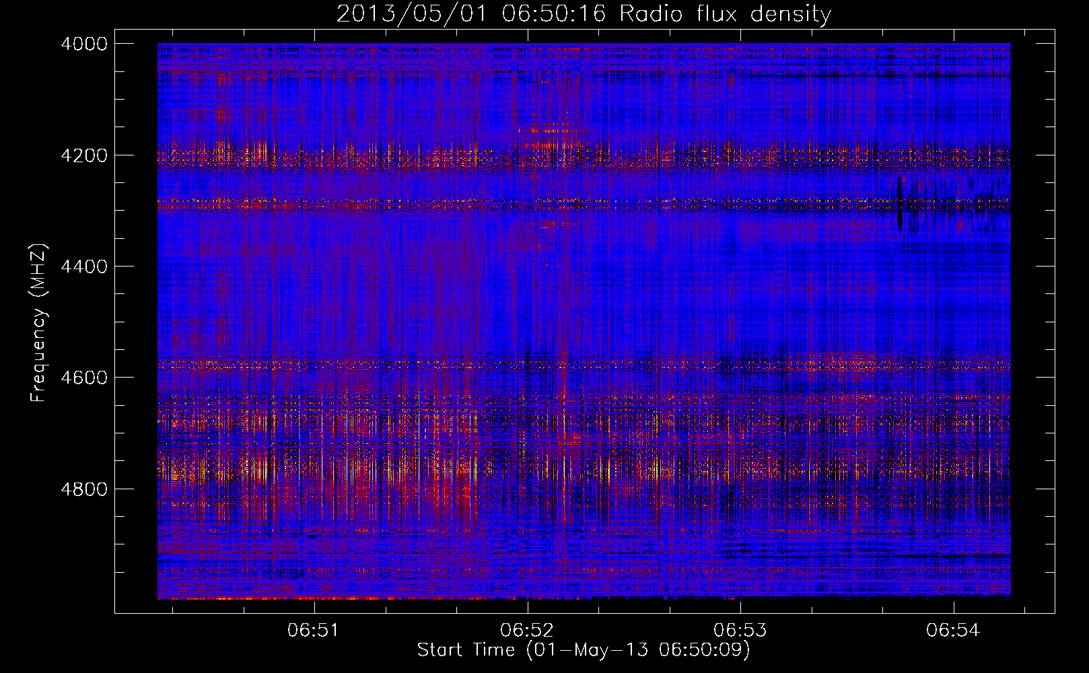Click the 06:54 time tick label

952,631
